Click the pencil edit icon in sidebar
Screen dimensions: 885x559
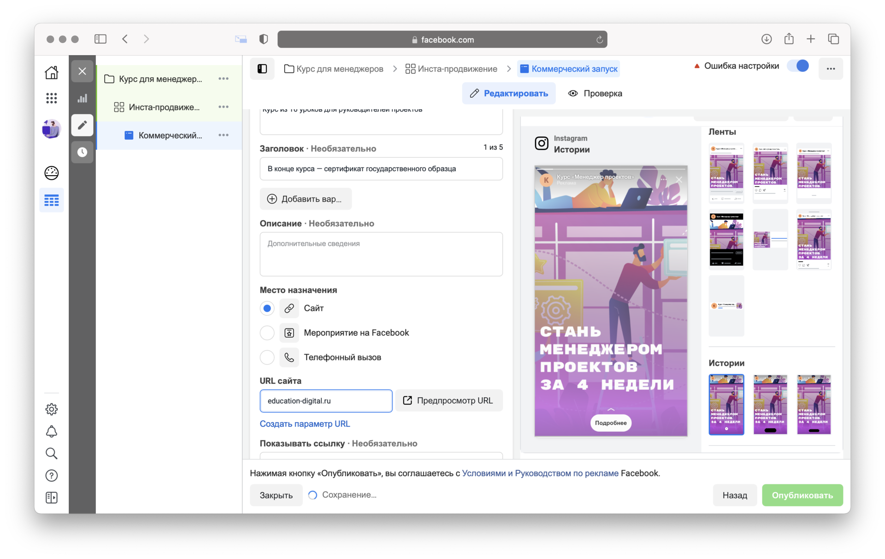click(82, 125)
